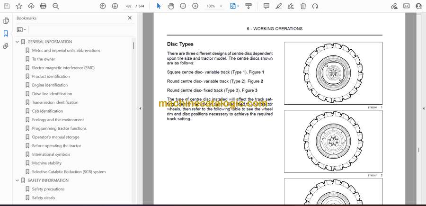Viewport: 426px width, 206px height.
Task: Open the Engine identification bookmark
Action: point(50,85)
